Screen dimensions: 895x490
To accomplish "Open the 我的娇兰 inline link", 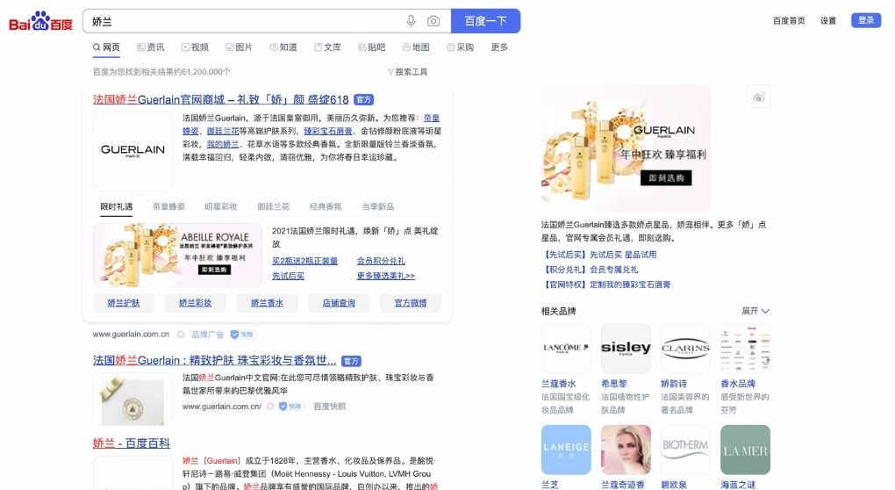I will (223, 145).
